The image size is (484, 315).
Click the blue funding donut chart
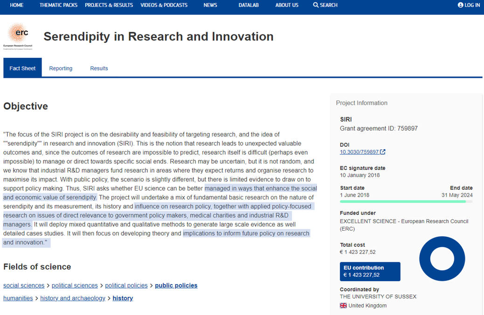pos(442,259)
